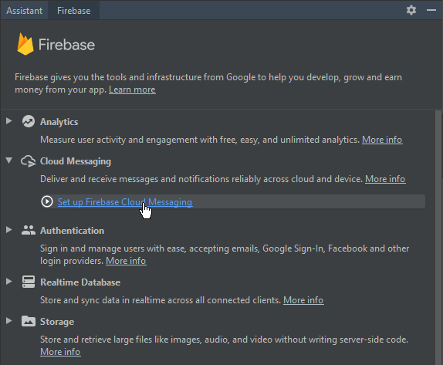Click the Firebase flame logo
The height and width of the screenshot is (365, 443).
[25, 44]
